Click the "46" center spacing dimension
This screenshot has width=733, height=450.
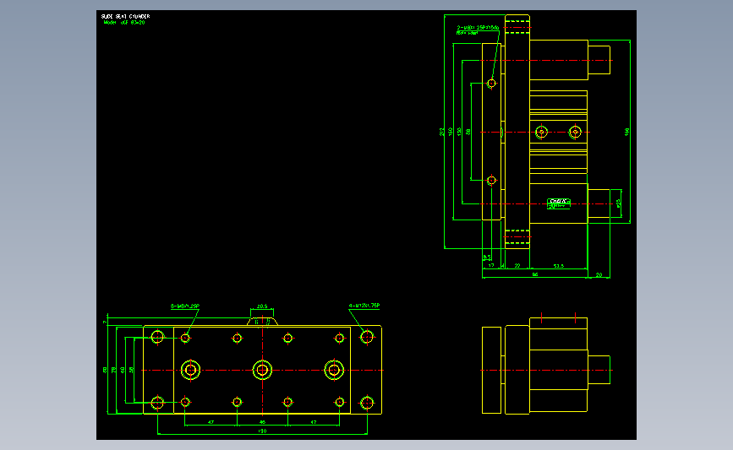pos(262,422)
